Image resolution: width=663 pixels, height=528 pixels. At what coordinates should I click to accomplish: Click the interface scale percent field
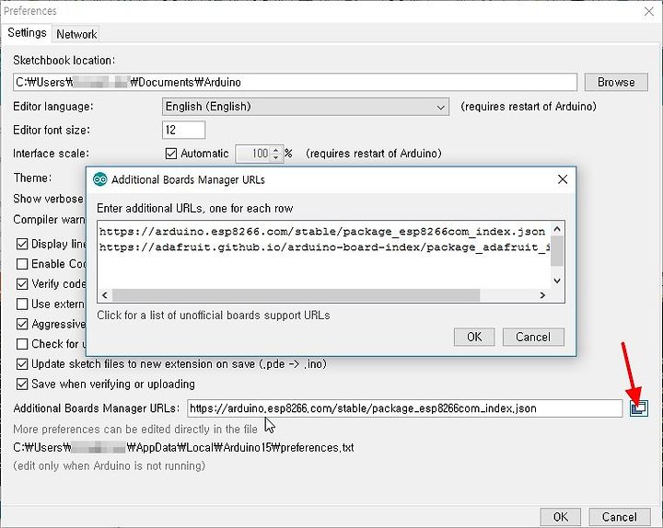coord(254,154)
